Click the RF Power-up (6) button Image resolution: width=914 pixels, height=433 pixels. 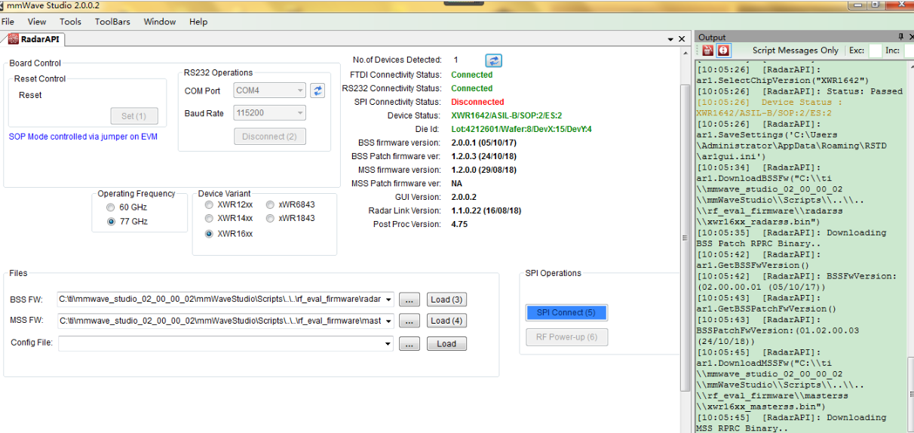pos(566,337)
